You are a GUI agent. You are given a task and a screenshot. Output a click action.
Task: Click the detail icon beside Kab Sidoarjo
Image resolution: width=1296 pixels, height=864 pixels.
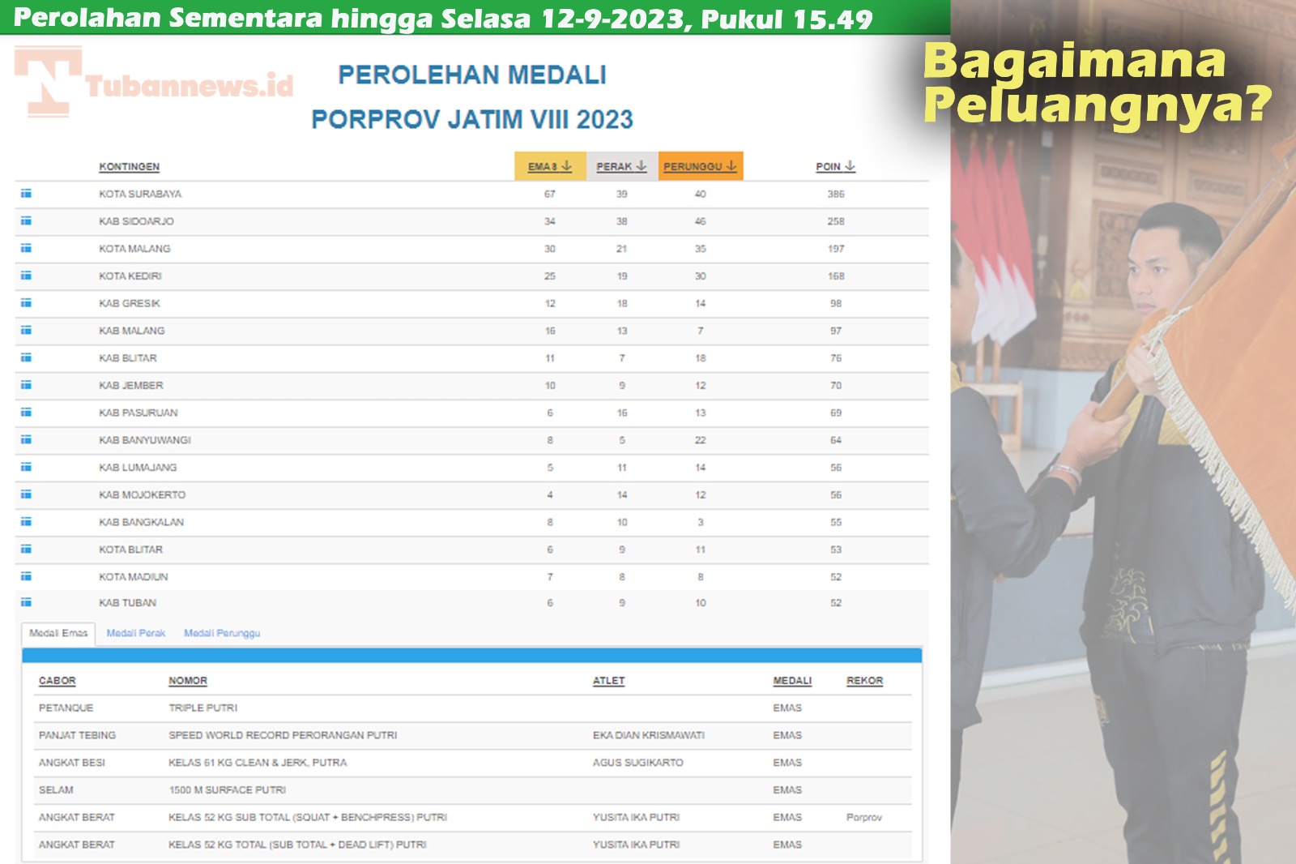pos(26,221)
